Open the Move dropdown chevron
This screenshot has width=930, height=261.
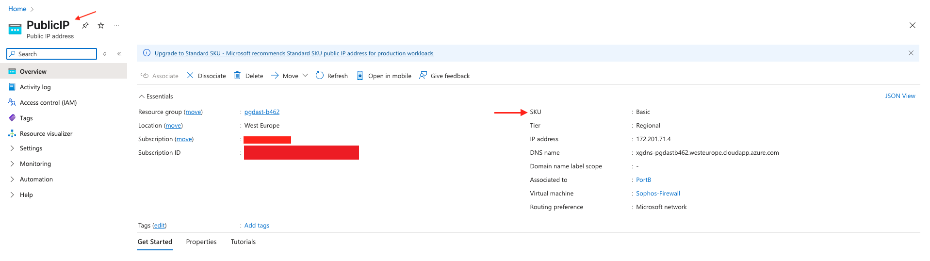point(305,75)
